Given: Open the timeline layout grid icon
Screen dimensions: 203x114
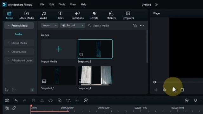Looking at the screenshot, I should 7,100.
